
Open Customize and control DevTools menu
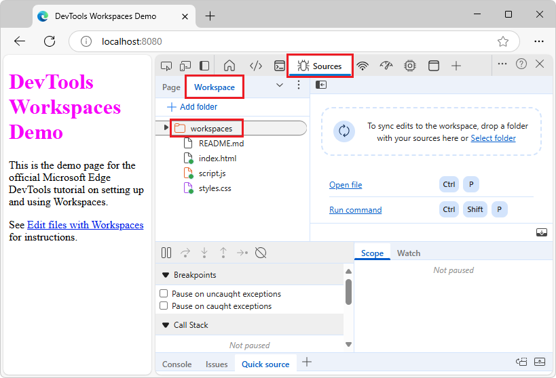pyautogui.click(x=502, y=64)
